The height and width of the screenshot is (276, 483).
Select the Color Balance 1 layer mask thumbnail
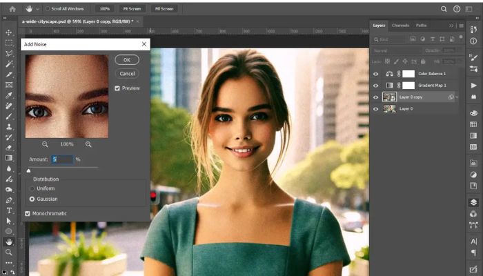click(x=408, y=74)
